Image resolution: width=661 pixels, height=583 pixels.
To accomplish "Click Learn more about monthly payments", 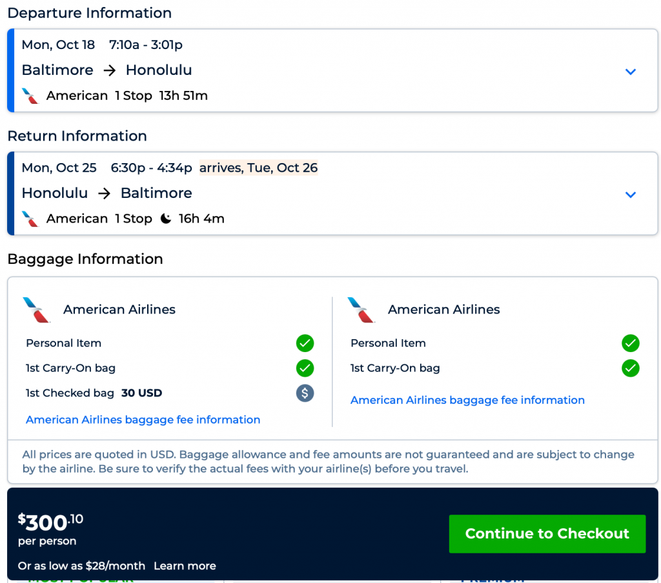I will coord(185,566).
